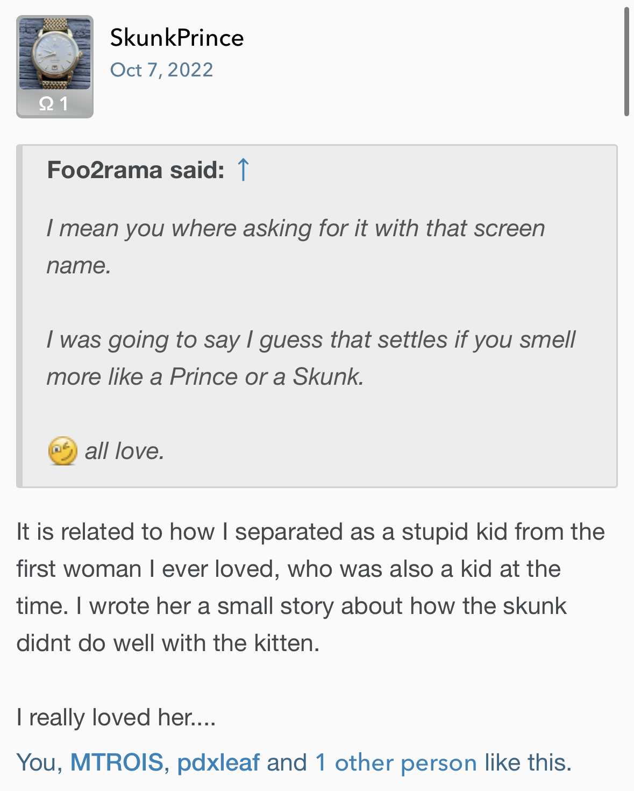Click the "all love." quoted text
The image size is (634, 791).
[124, 451]
